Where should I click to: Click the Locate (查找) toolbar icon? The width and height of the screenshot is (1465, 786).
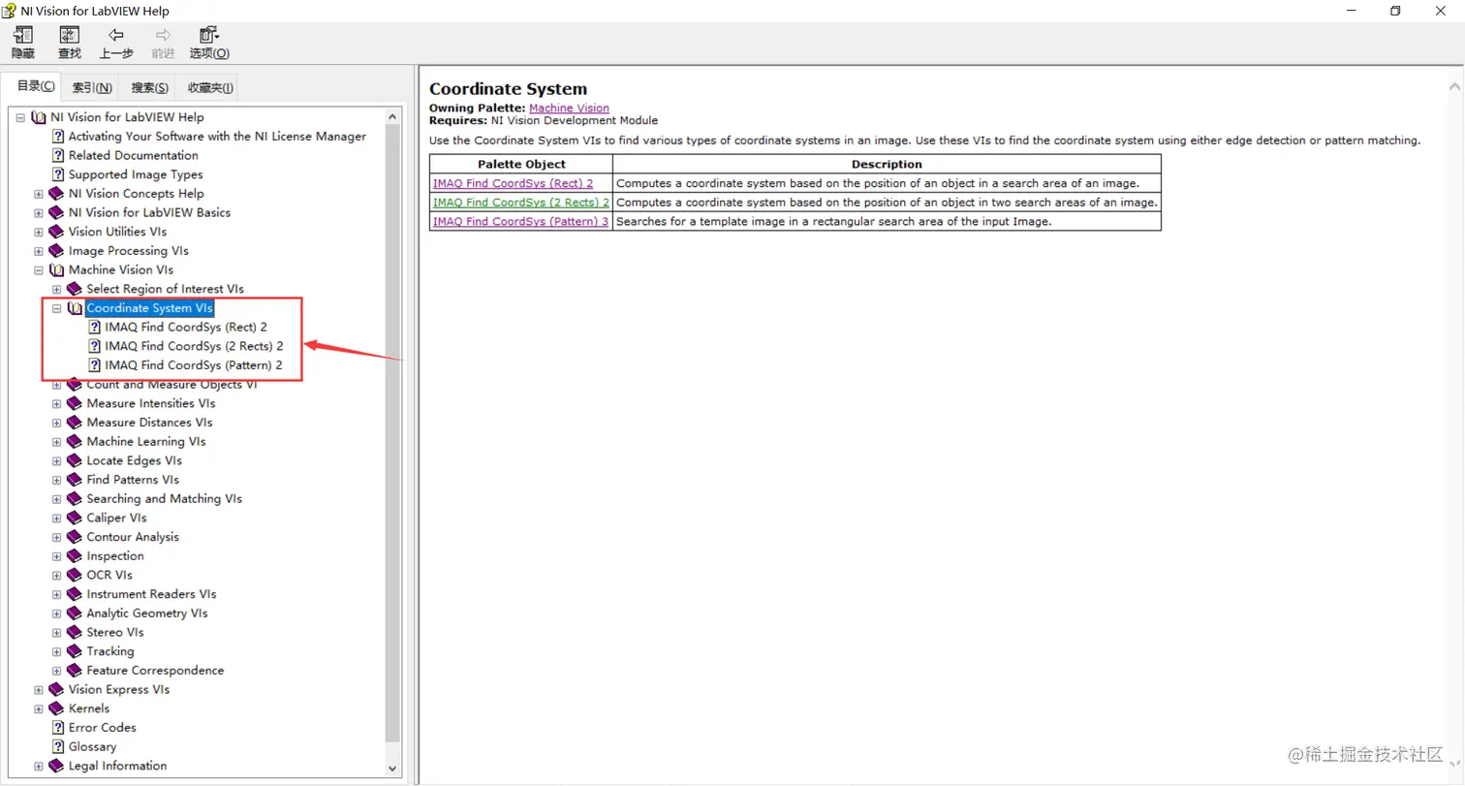pyautogui.click(x=70, y=36)
